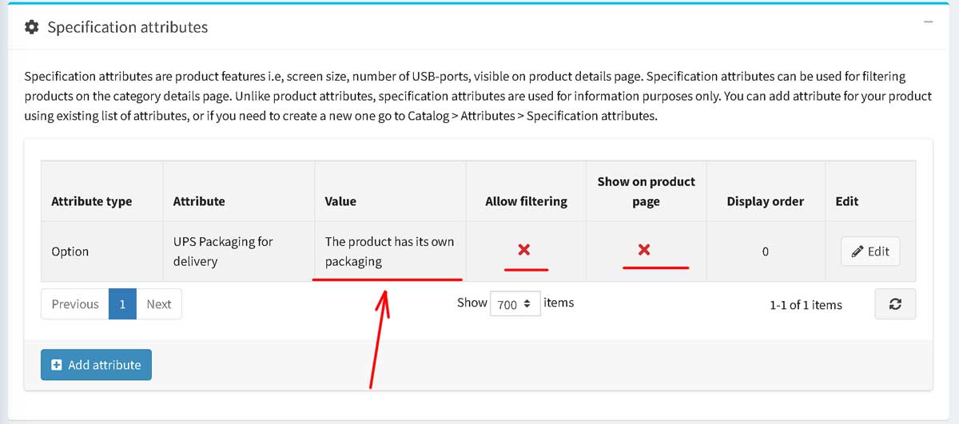Click the Value column header
959x424 pixels.
pos(340,201)
